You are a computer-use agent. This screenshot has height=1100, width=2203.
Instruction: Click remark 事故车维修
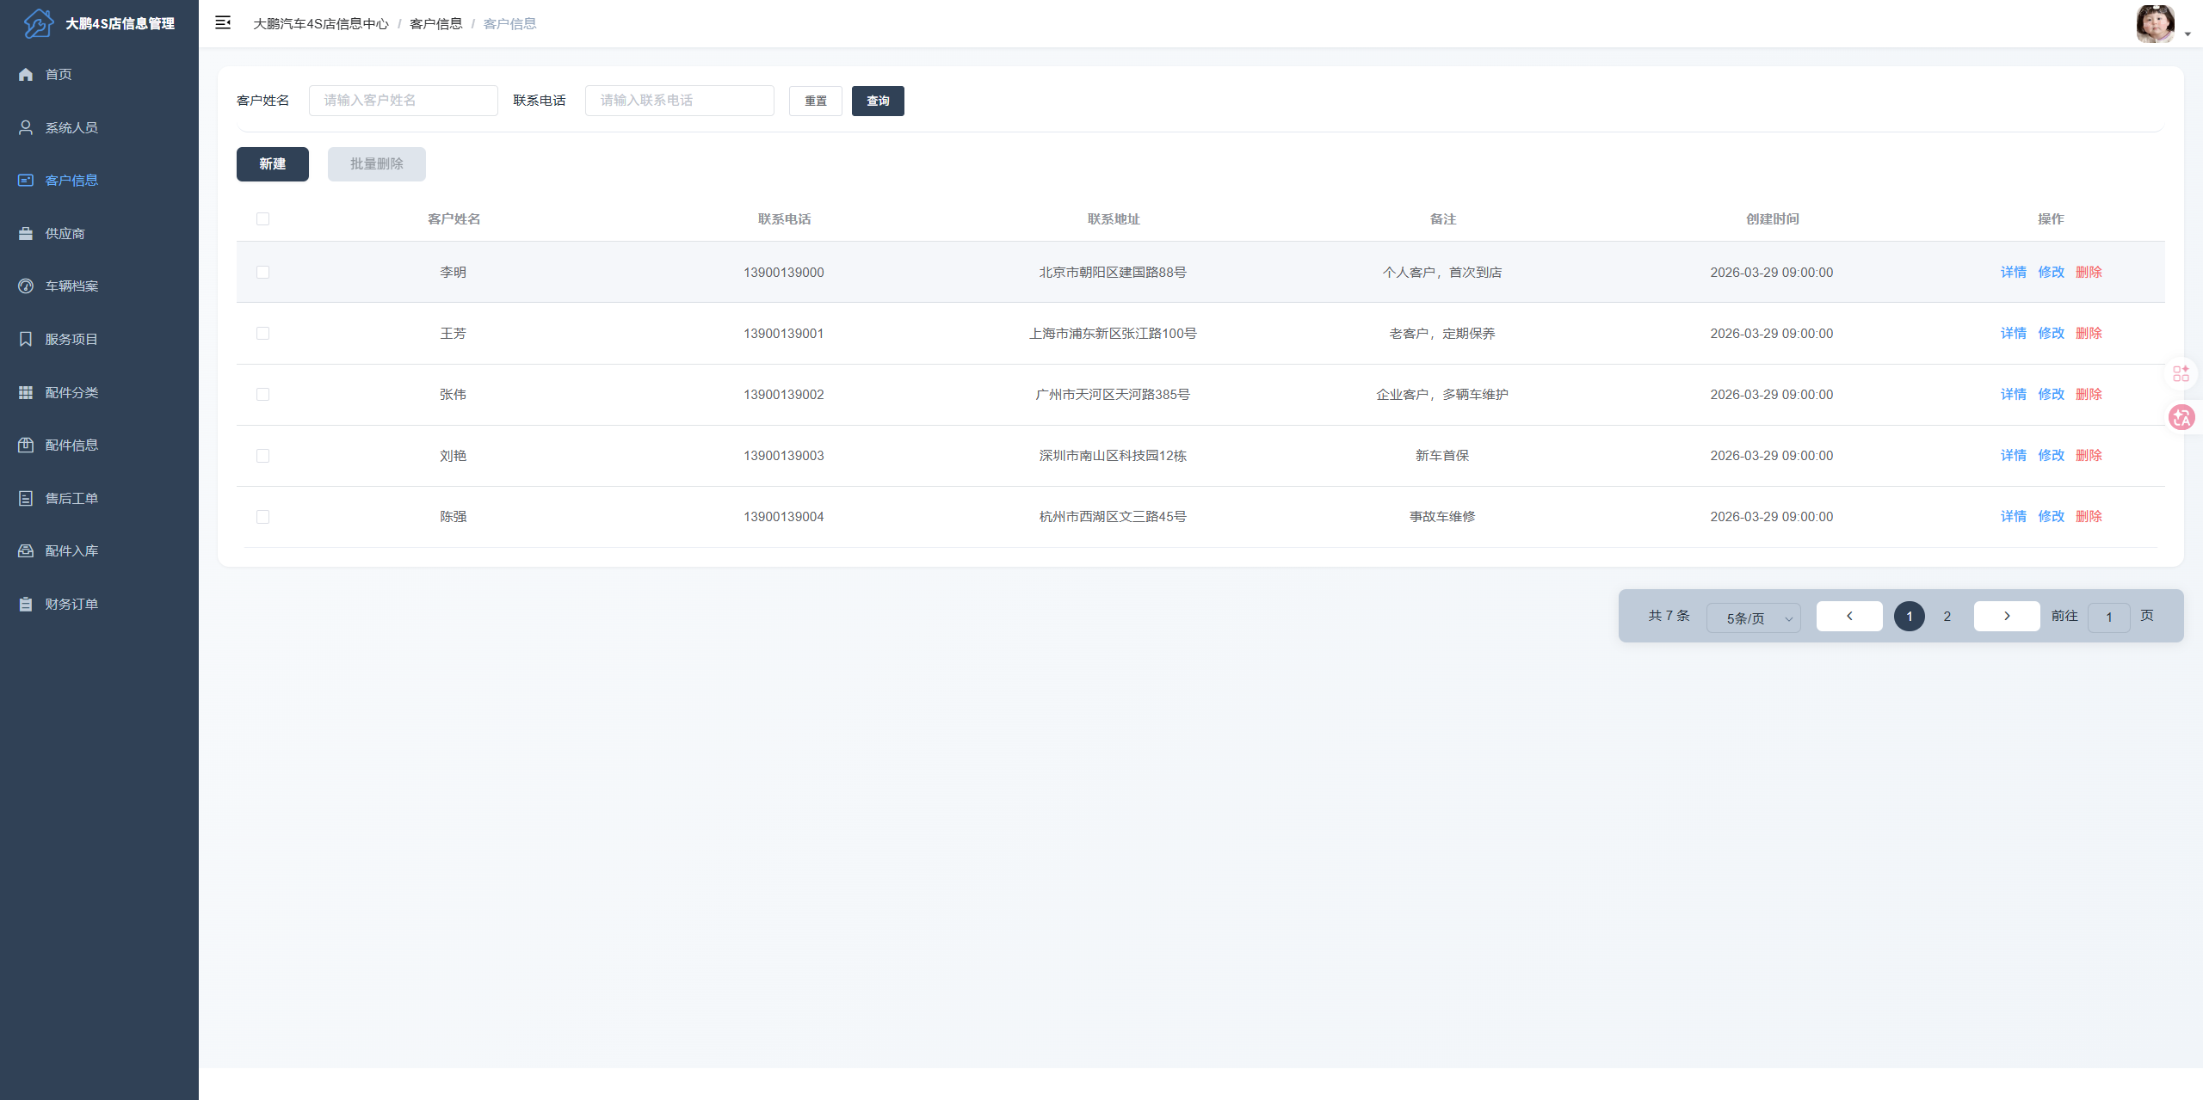(1442, 517)
